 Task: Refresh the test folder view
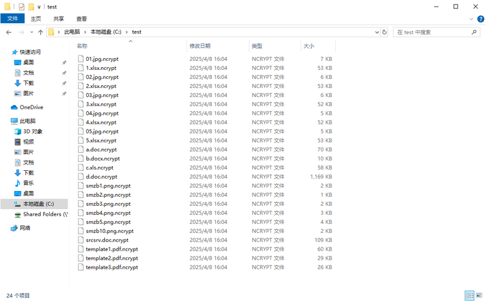pos(384,32)
